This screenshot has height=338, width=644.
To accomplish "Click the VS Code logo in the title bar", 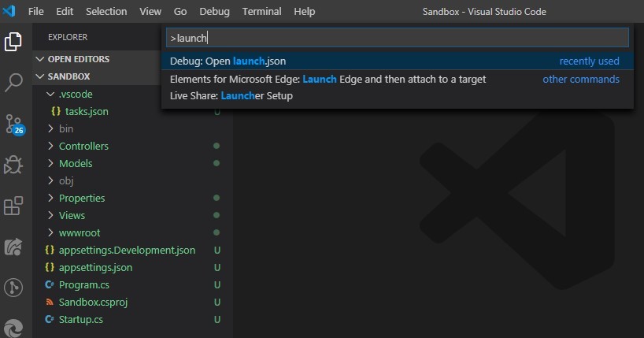I will pos(9,11).
